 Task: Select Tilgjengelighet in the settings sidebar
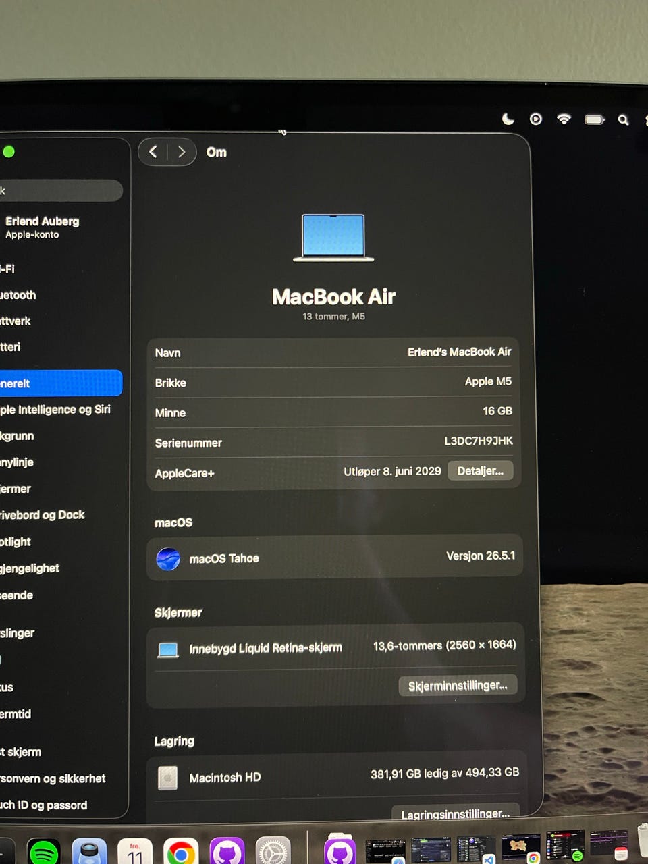click(30, 568)
